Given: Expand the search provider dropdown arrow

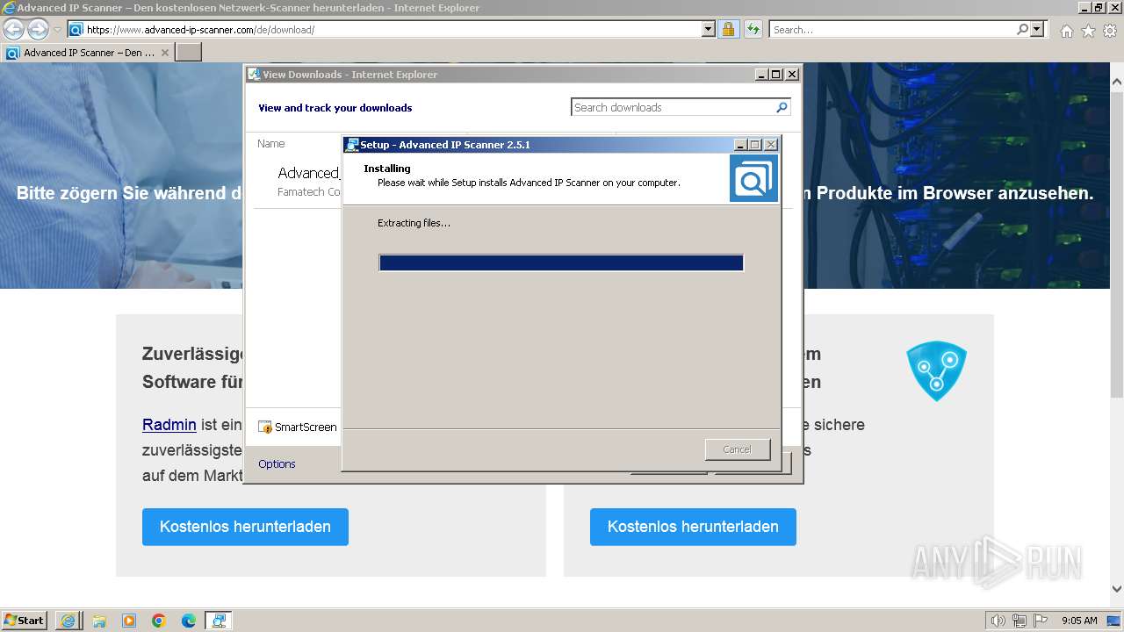Looking at the screenshot, I should 1038,29.
